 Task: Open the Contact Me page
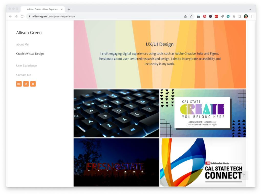(24, 75)
